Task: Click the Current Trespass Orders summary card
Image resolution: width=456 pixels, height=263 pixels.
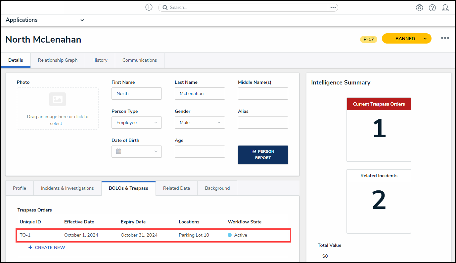Action: coord(379,129)
